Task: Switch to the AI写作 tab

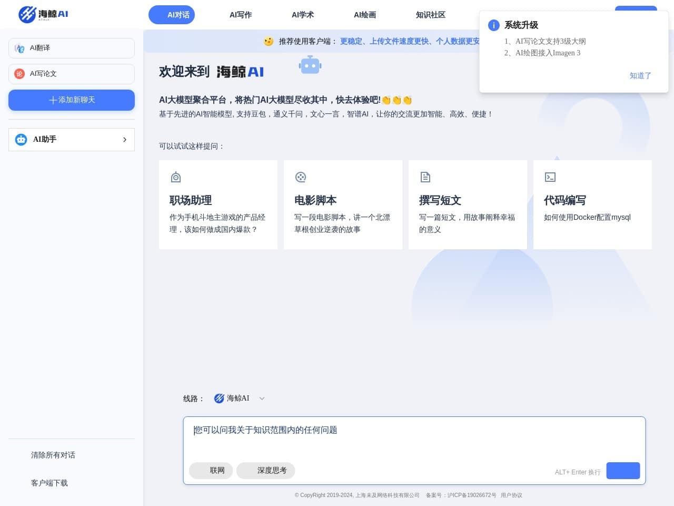Action: tap(241, 15)
